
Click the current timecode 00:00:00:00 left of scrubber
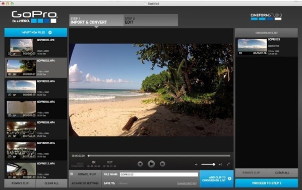coord(78,156)
